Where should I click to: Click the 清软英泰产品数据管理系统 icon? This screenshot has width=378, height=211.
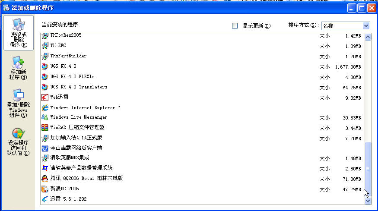[x=45, y=168]
